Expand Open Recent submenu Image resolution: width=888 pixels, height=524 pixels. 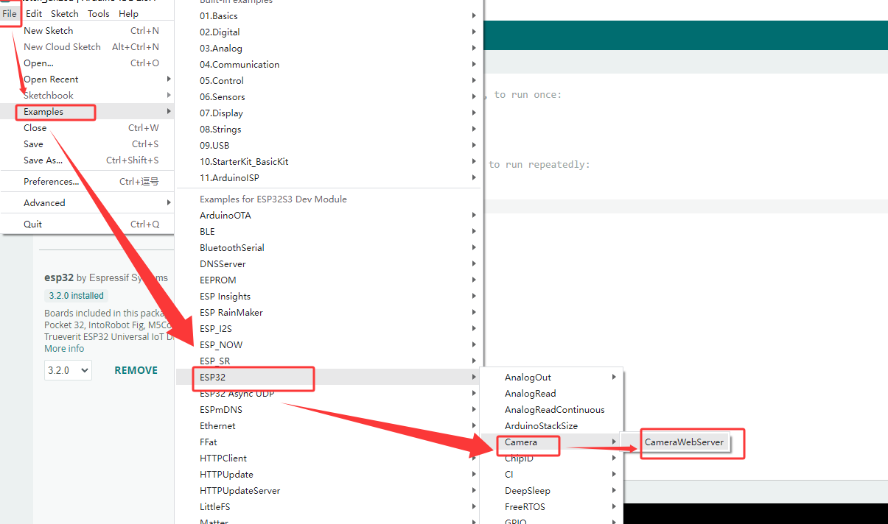click(88, 79)
